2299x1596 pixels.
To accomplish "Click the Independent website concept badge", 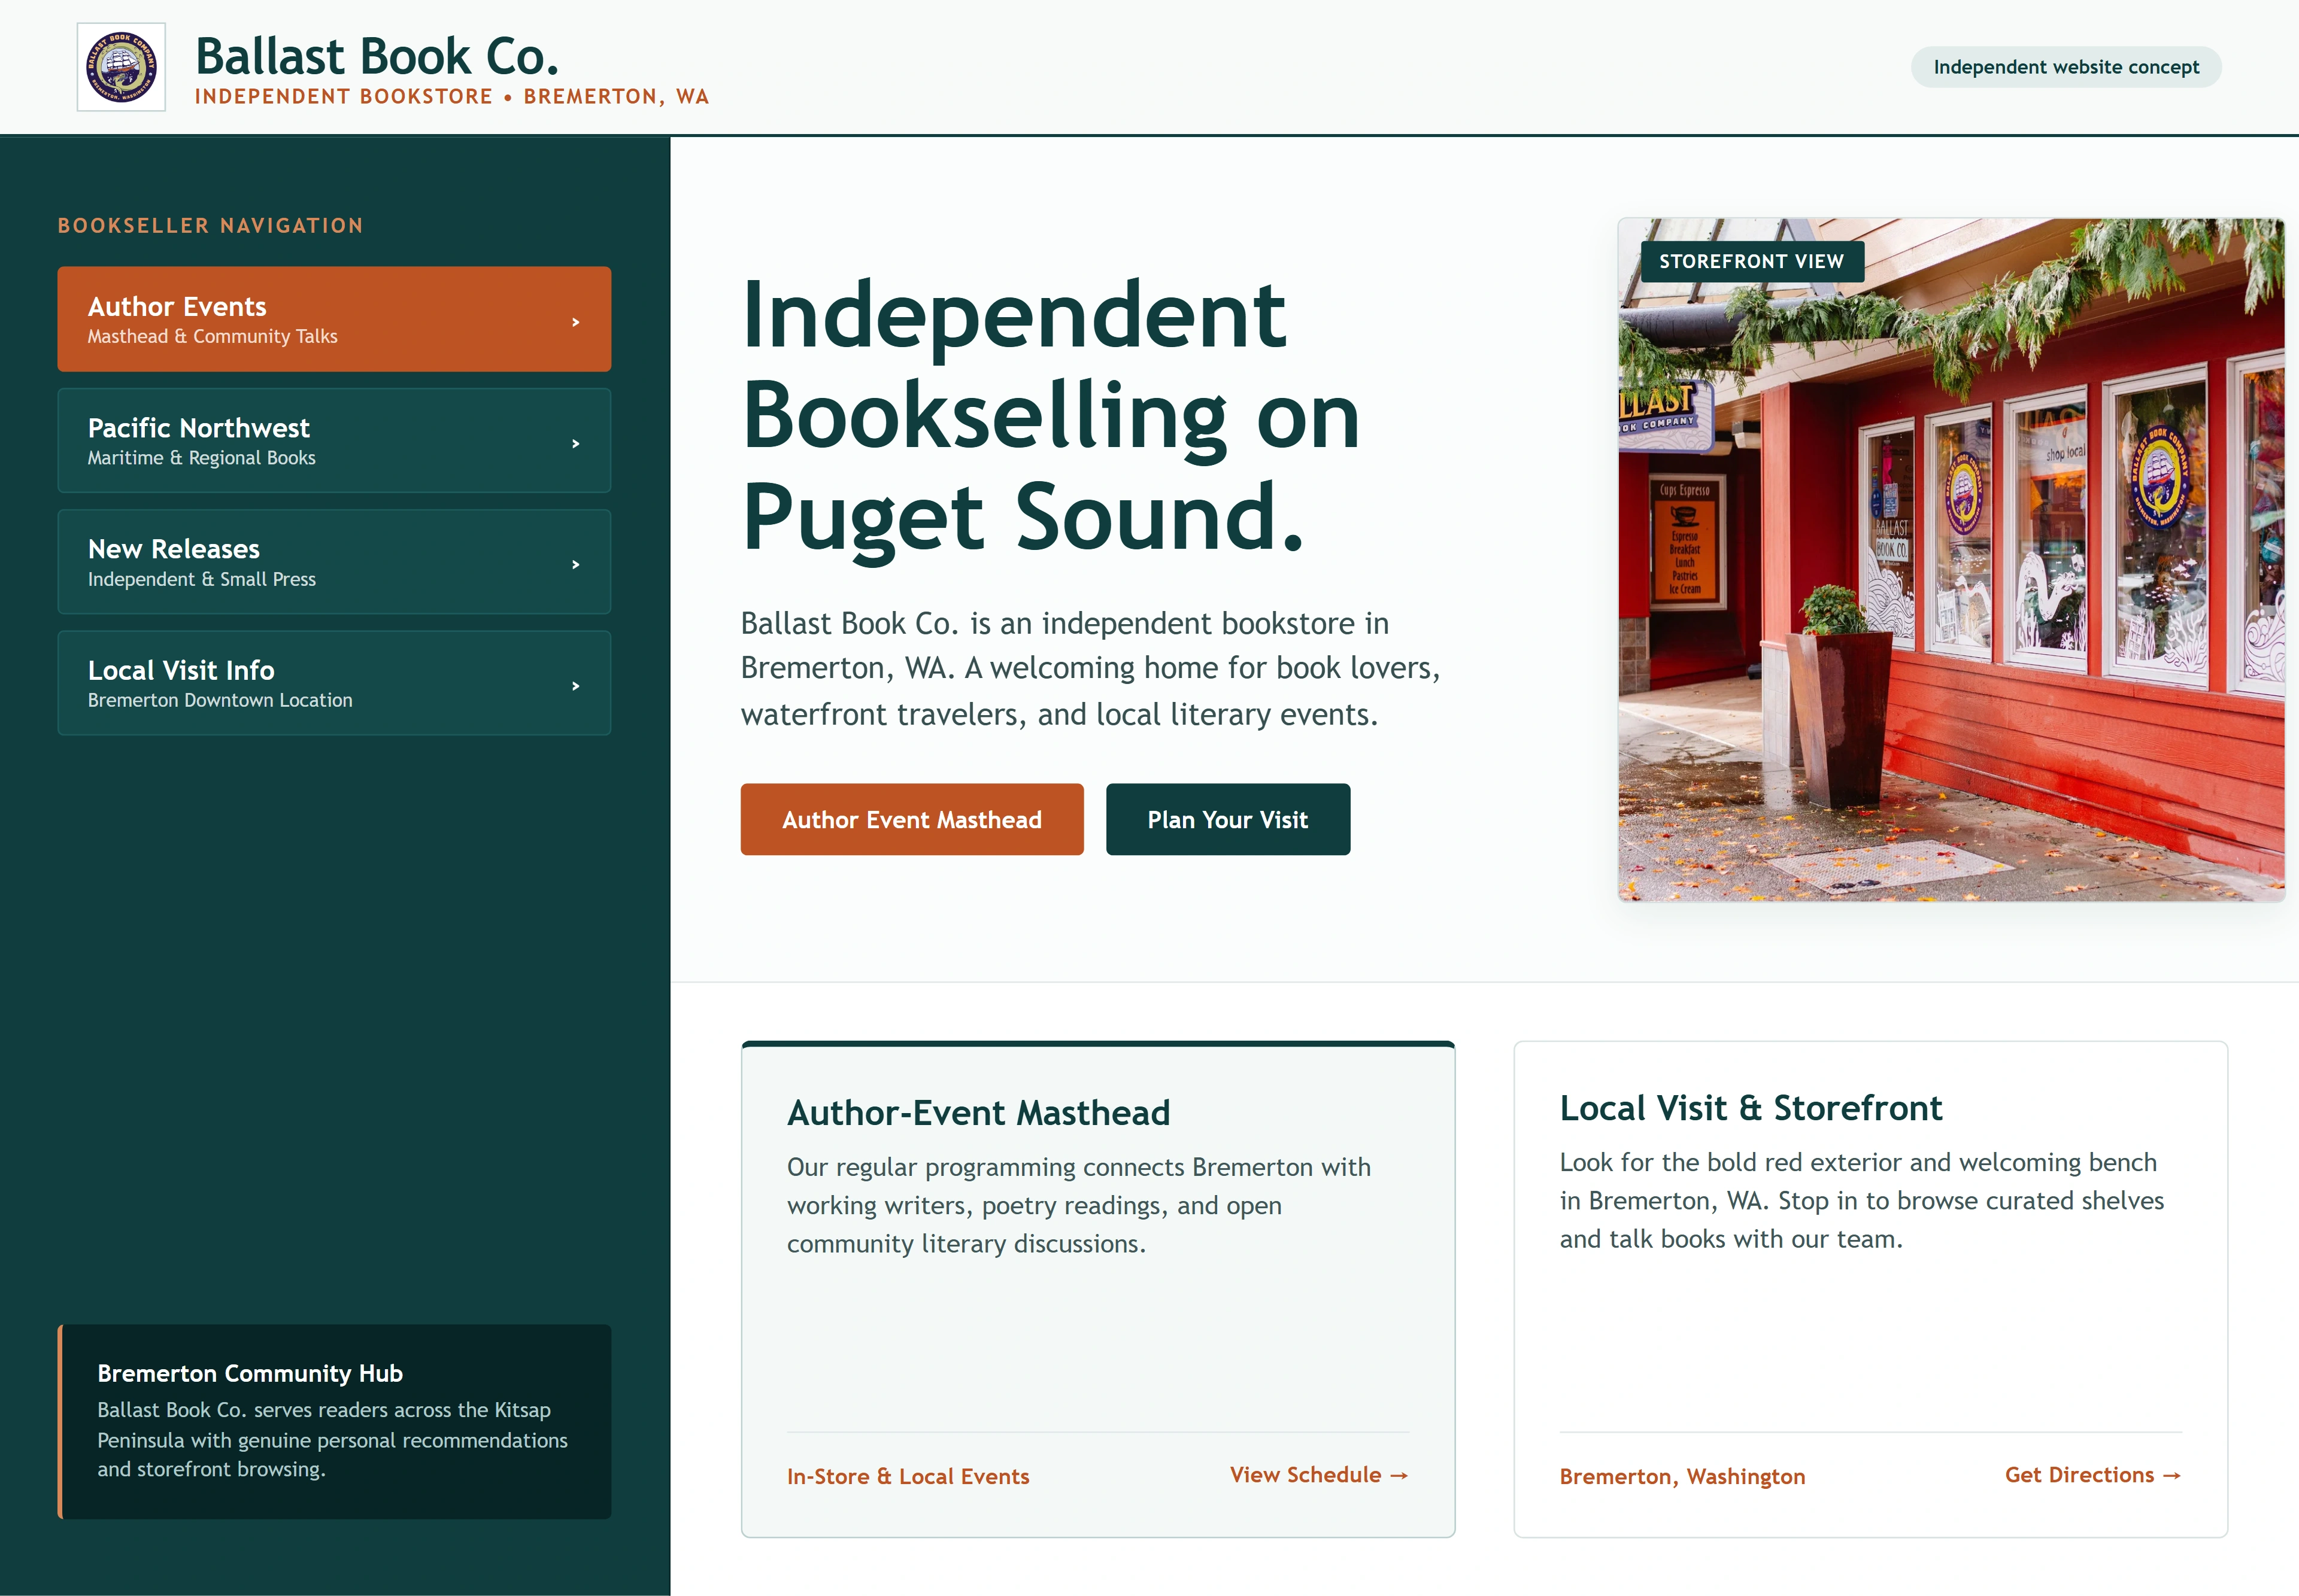I will pos(2066,67).
